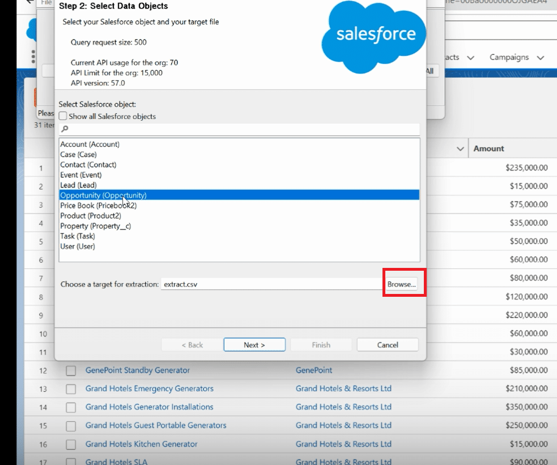Screen dimensions: 557x465
Task: Open the App Launcher dots icon
Action: (33, 57)
